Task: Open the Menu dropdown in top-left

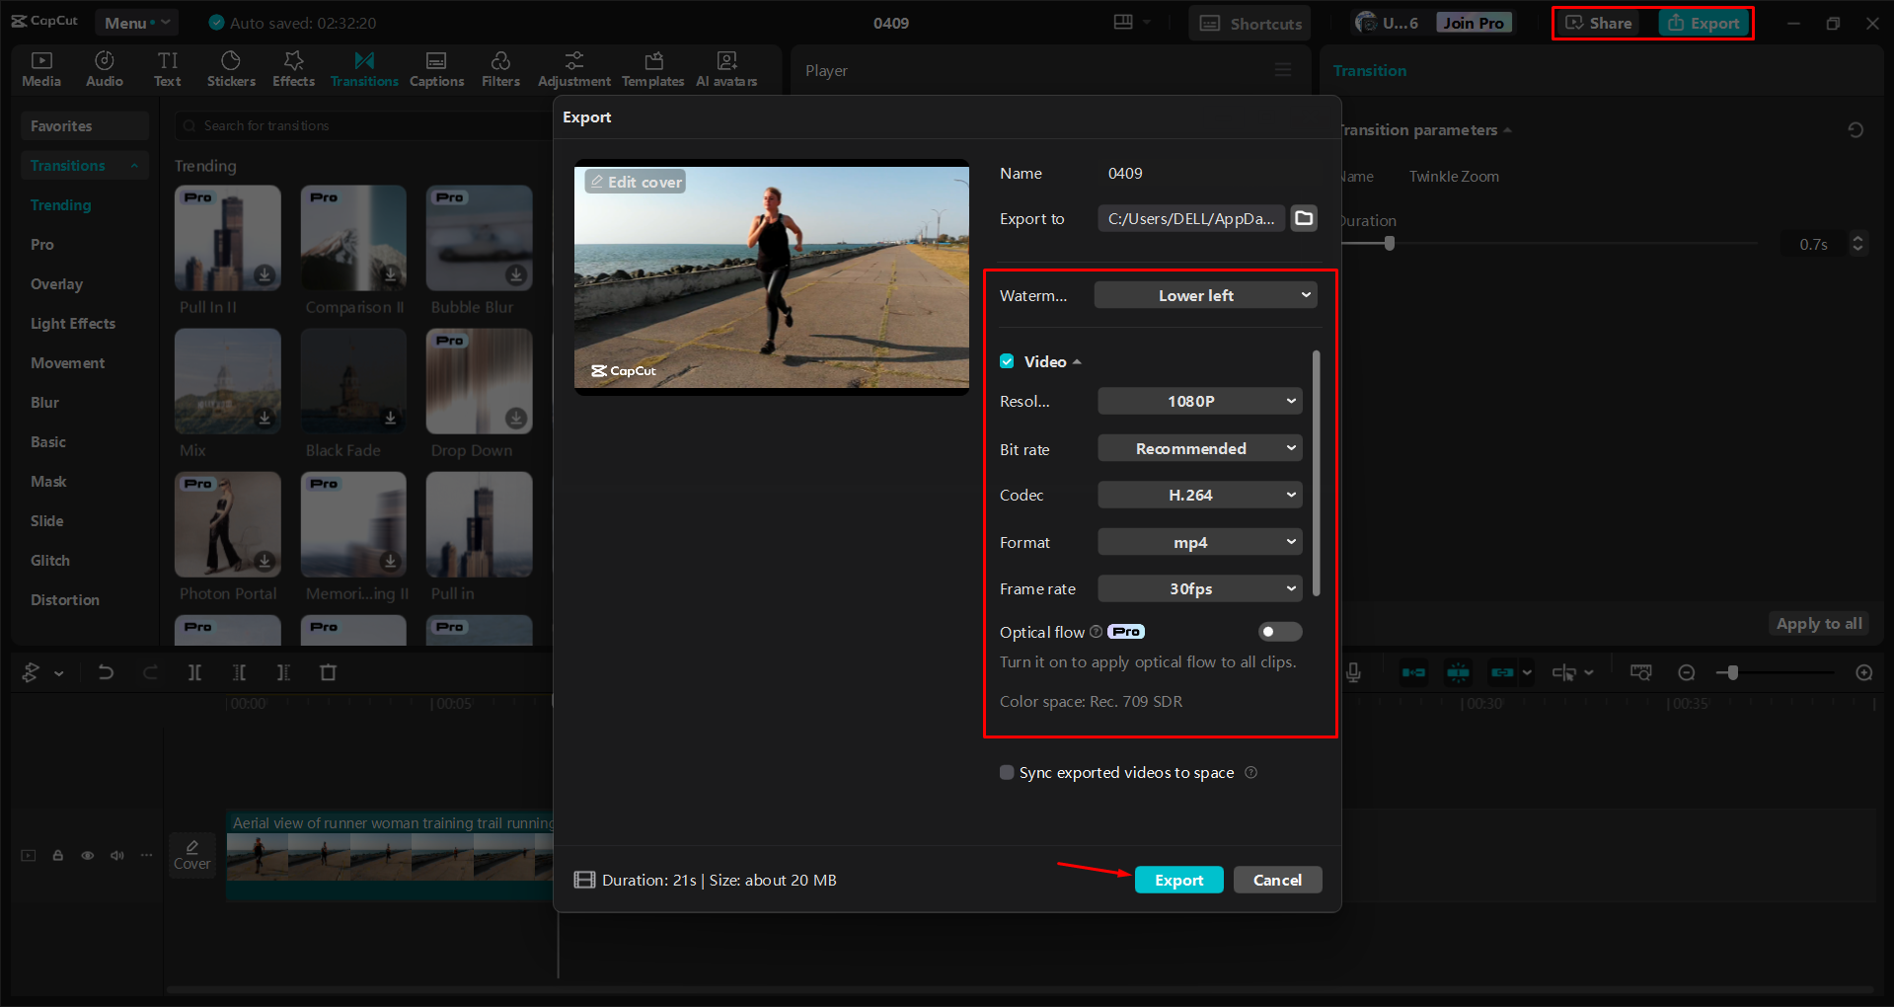Action: coord(136,22)
